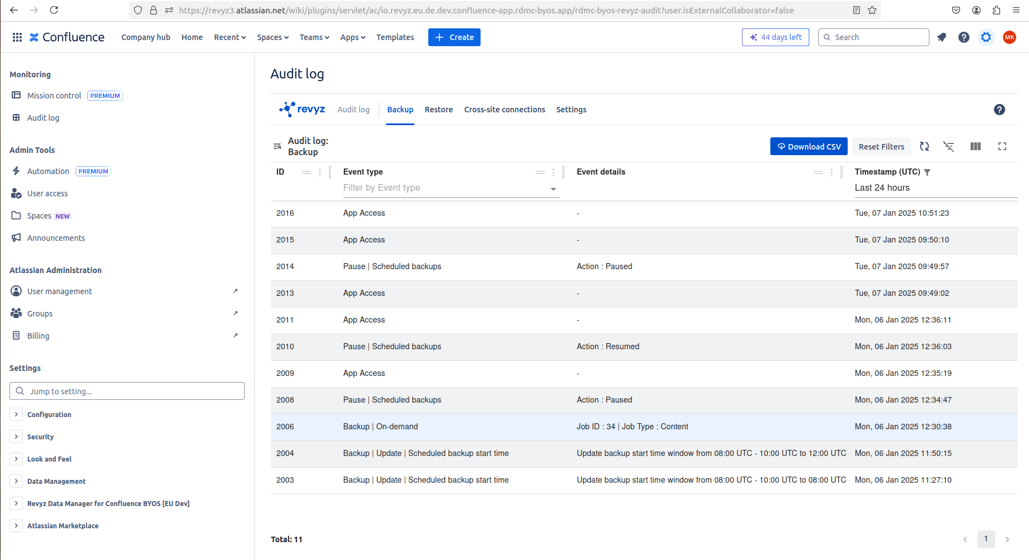Switch to the revyz Audit log tab

point(354,110)
